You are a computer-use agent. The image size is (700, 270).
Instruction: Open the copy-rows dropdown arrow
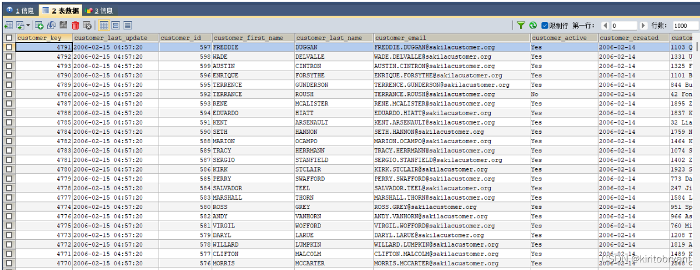click(x=28, y=25)
